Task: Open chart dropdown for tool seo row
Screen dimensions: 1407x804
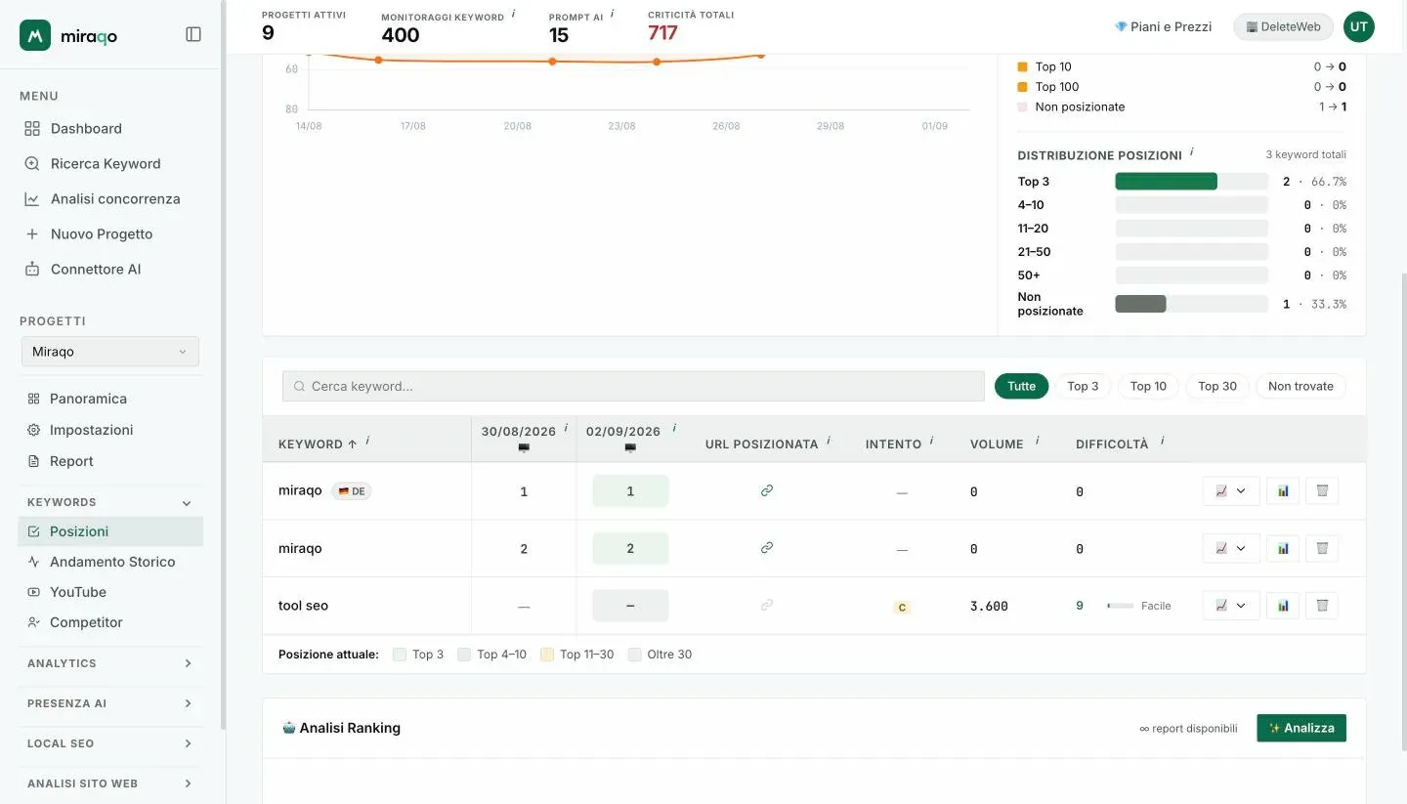Action: 1231,606
